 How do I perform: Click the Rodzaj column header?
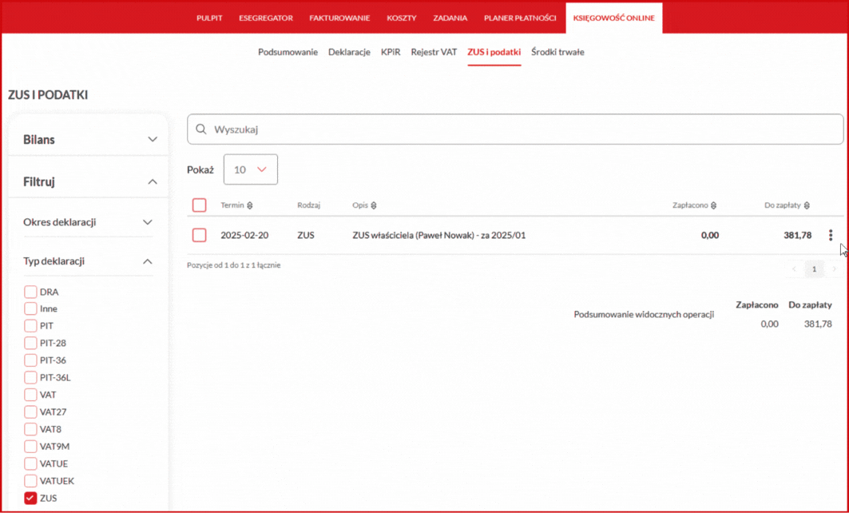308,205
